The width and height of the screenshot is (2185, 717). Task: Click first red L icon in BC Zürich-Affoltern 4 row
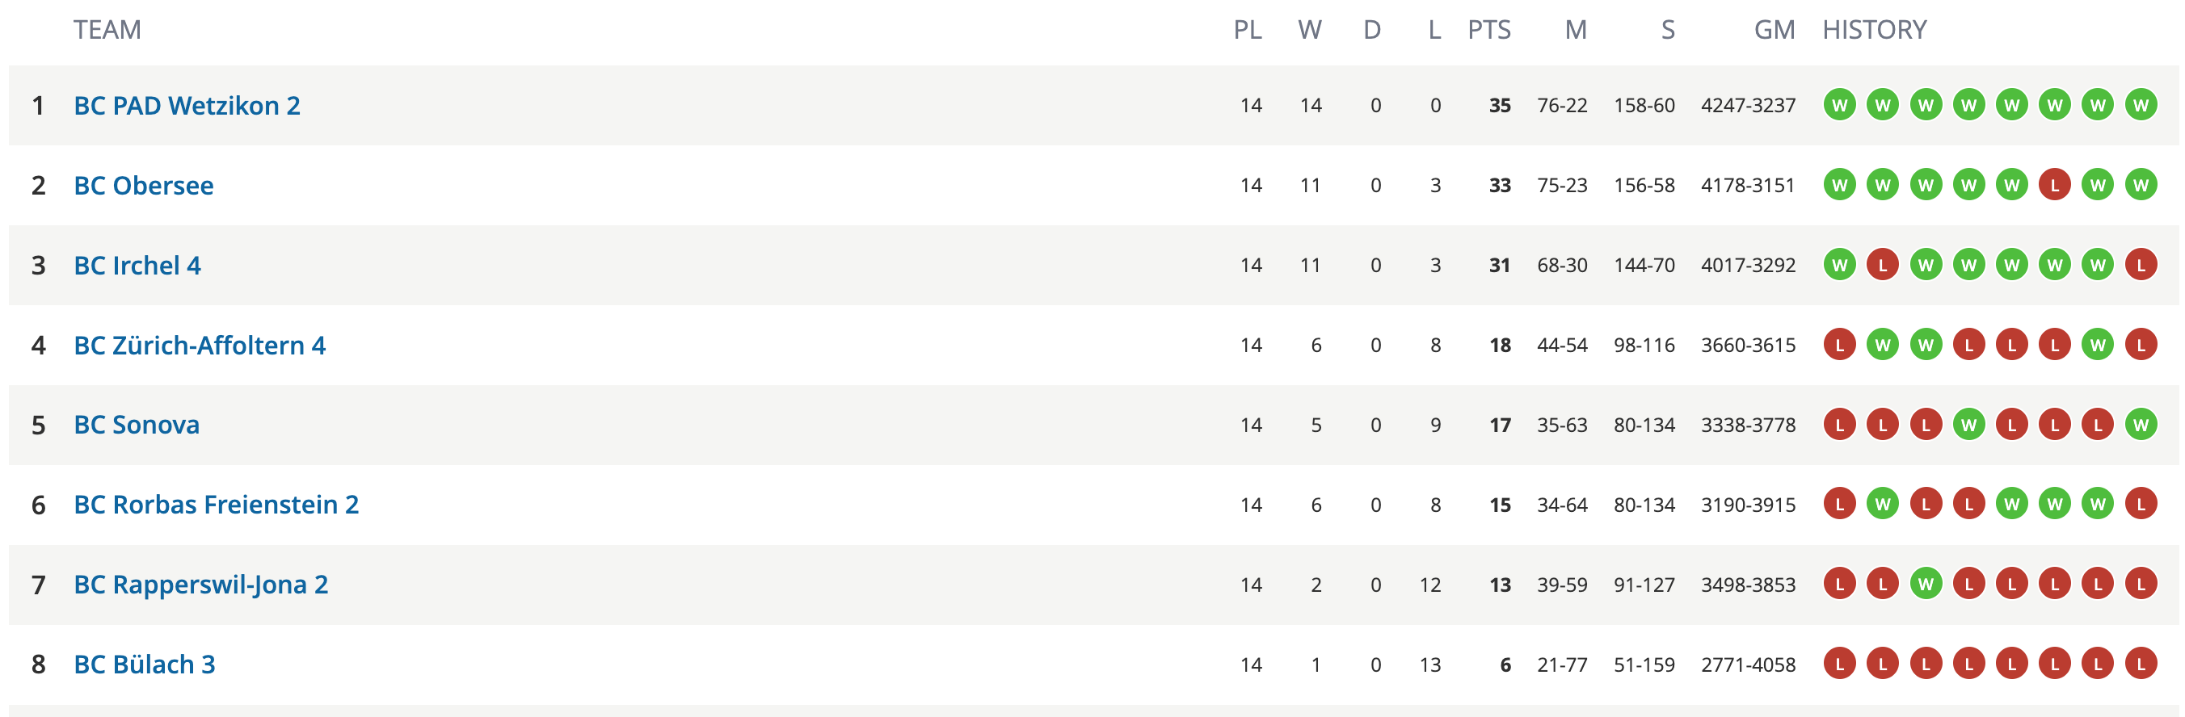point(1839,345)
